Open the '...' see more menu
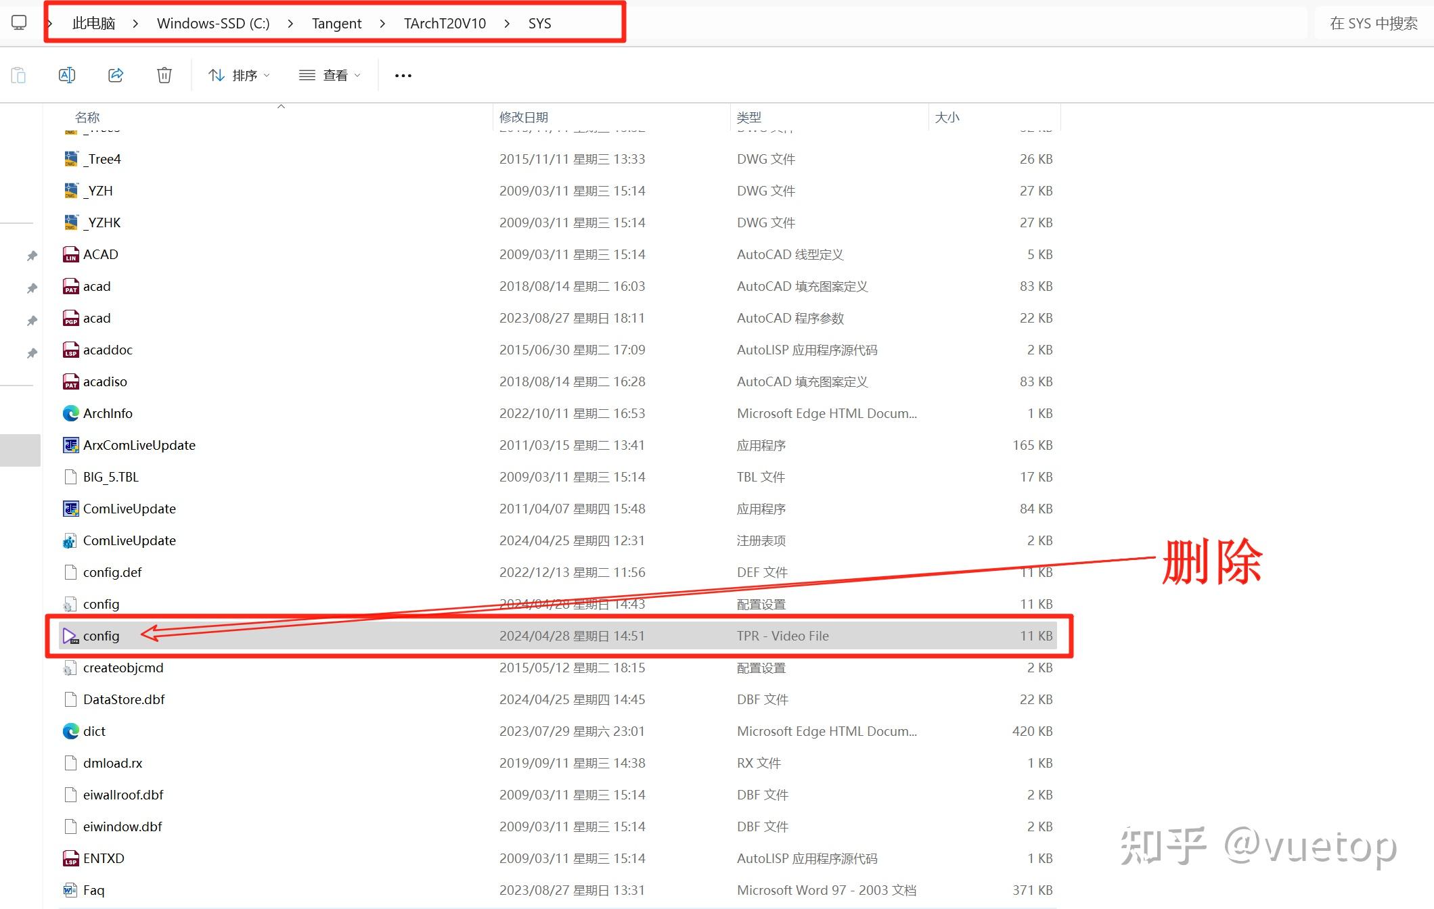 pos(403,75)
